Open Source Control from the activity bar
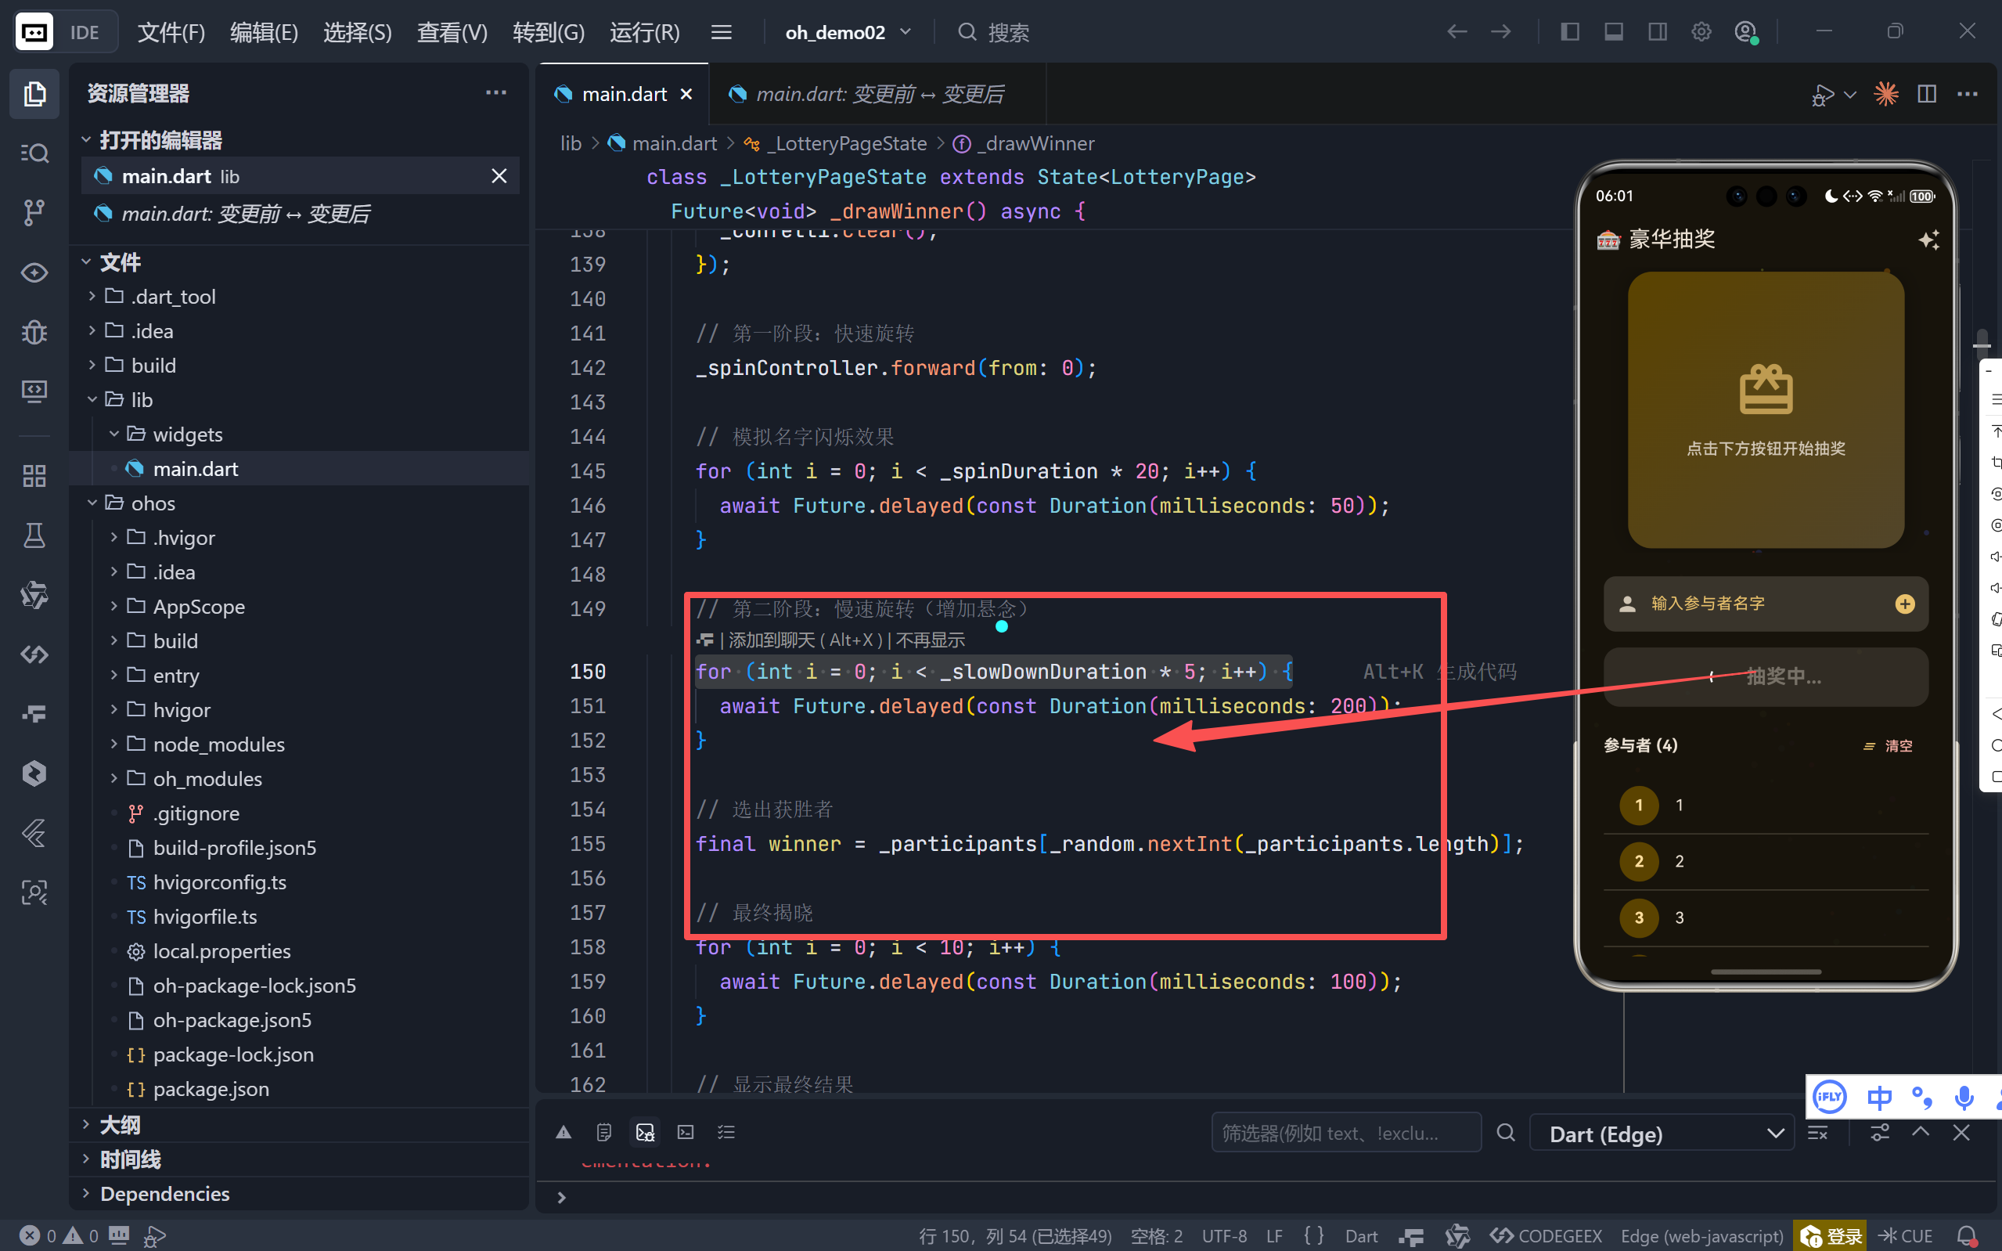The image size is (2002, 1251). click(x=34, y=213)
